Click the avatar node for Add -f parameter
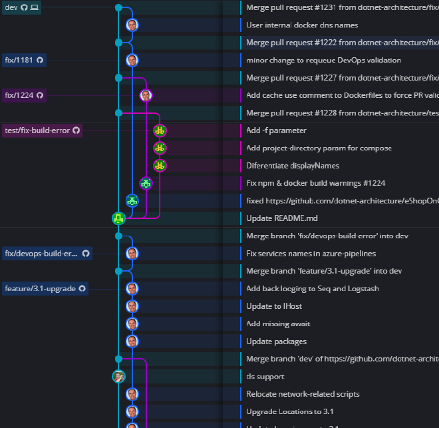Image resolution: width=439 pixels, height=428 pixels. [160, 130]
